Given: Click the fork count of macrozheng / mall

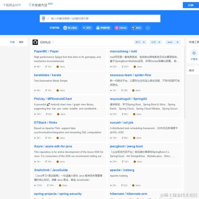Looking at the screenshot, I should [x=125, y=67].
